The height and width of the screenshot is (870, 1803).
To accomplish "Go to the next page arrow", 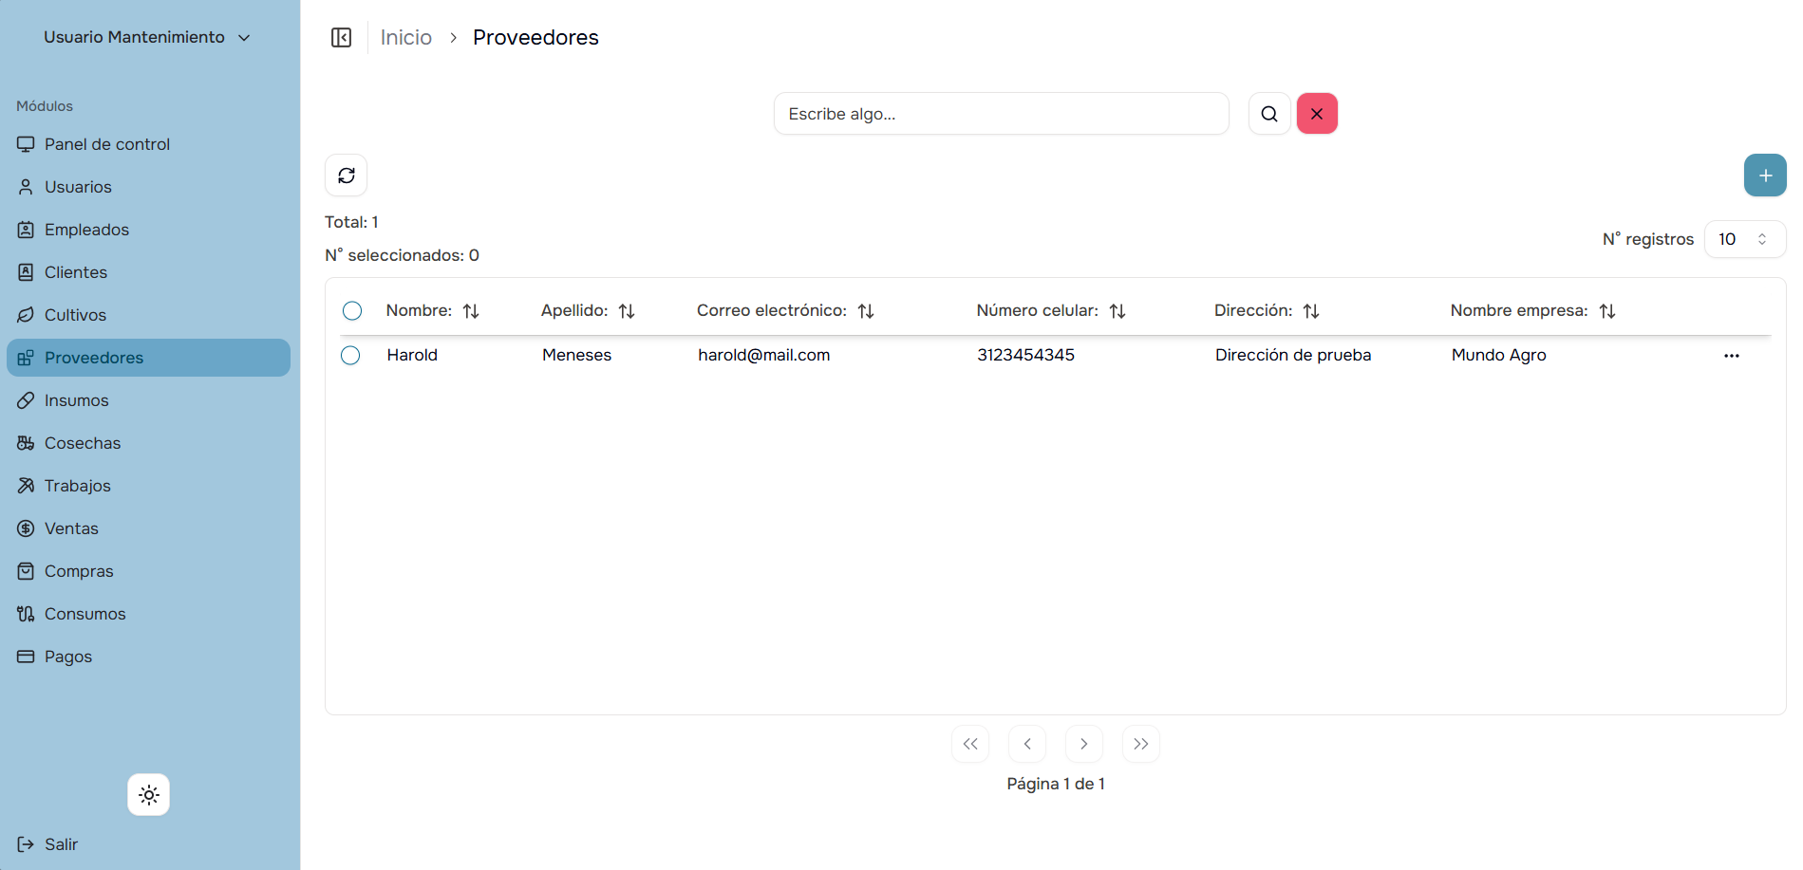I will point(1083,744).
